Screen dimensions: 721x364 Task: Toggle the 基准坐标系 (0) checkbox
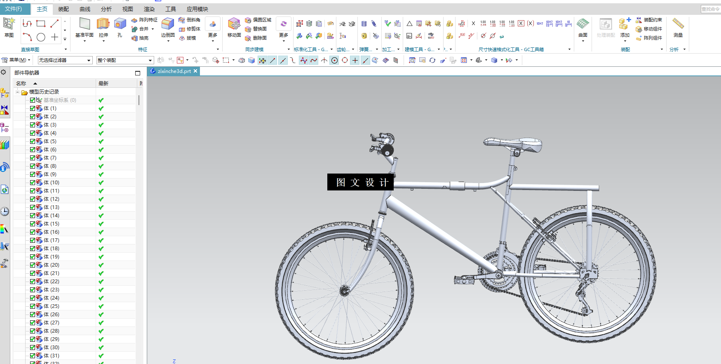[x=33, y=100]
